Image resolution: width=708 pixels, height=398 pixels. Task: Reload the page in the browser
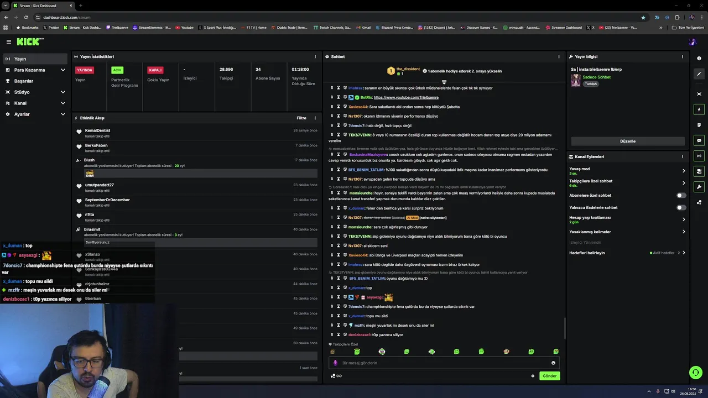[x=25, y=17]
